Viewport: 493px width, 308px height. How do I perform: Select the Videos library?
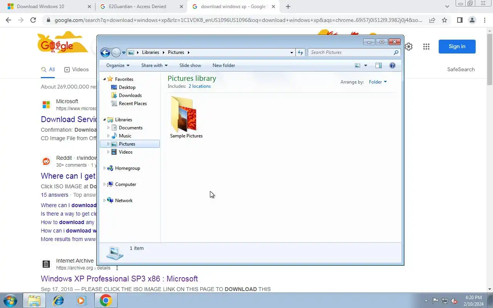tap(126, 152)
